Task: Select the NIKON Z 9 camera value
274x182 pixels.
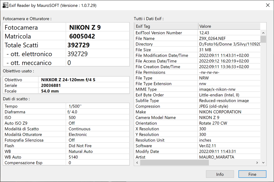Action: pyautogui.click(x=85, y=27)
